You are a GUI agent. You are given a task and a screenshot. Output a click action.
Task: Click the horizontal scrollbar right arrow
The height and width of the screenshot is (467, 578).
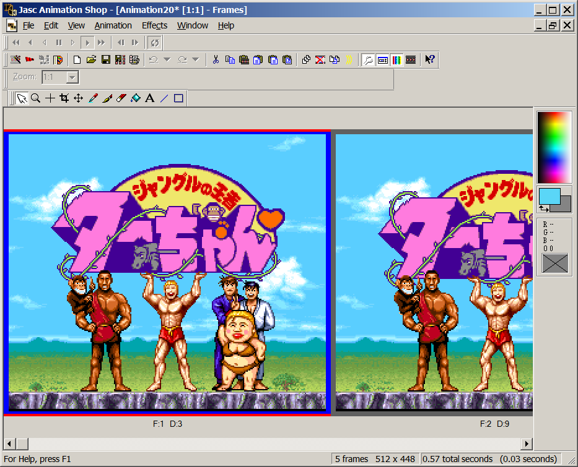click(527, 444)
